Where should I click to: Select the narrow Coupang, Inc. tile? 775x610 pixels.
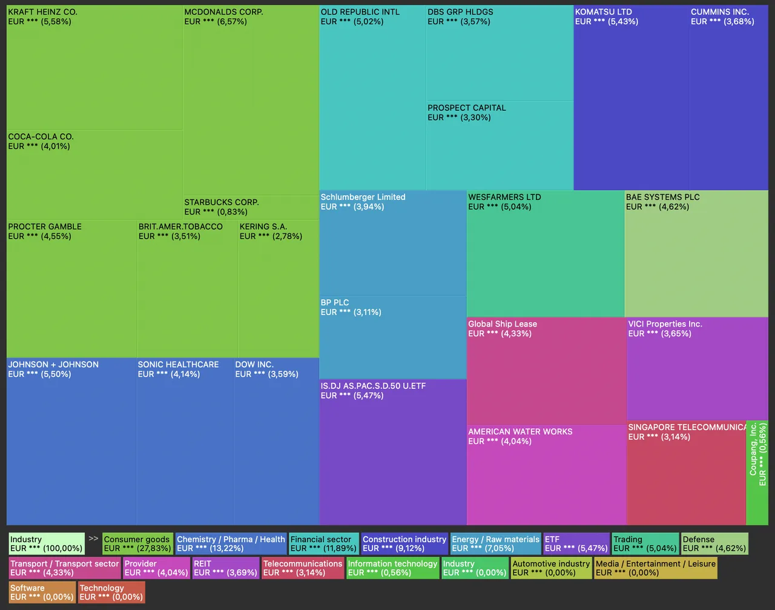point(757,472)
